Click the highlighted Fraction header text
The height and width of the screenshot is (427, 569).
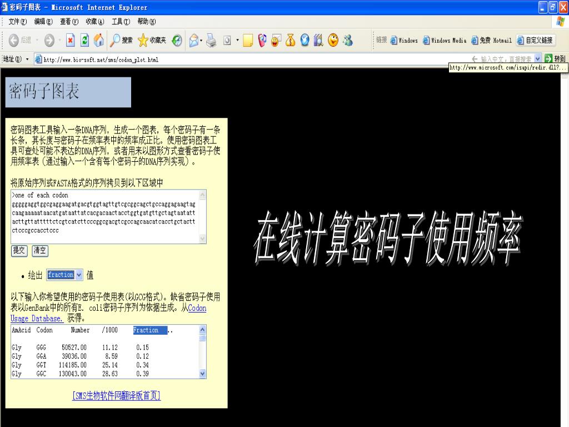tap(146, 330)
